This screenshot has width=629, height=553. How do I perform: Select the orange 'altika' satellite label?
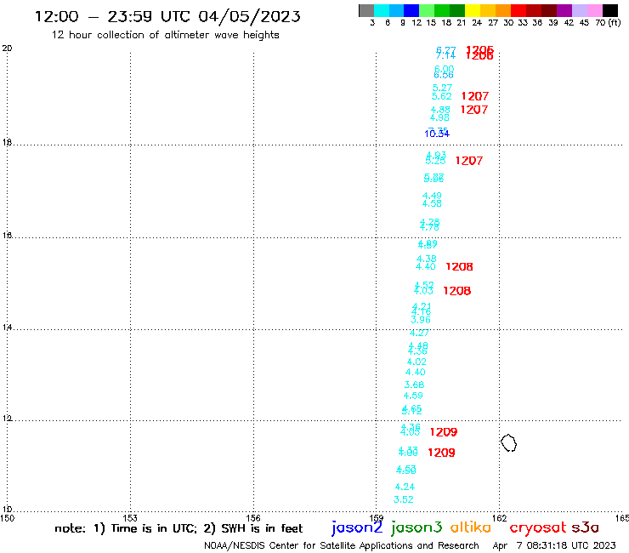[471, 527]
